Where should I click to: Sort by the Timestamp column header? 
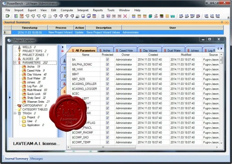point(30,28)
